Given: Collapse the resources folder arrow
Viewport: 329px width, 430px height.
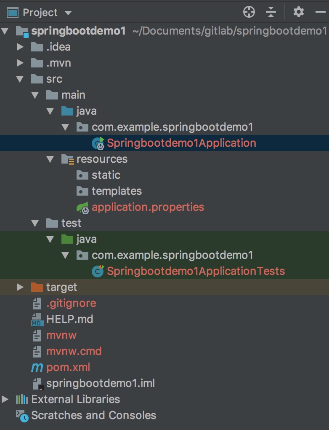Looking at the screenshot, I should click(50, 159).
